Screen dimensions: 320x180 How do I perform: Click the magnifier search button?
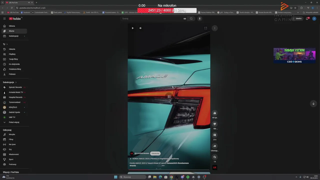pos(191,18)
